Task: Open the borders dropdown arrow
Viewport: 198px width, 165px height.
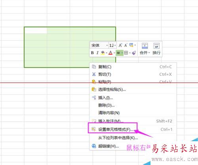Action: pos(130,53)
